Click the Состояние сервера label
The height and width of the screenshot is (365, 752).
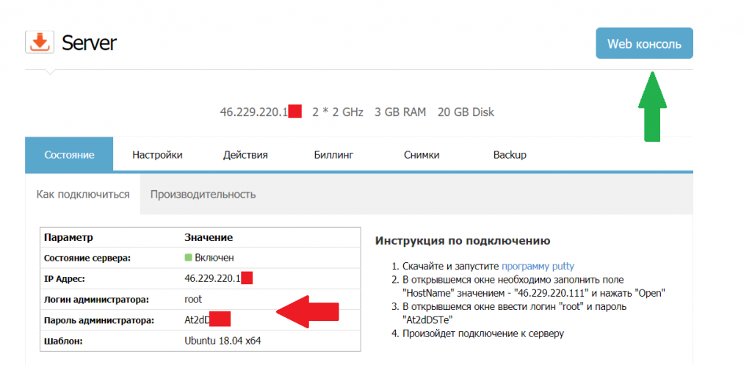(x=87, y=258)
